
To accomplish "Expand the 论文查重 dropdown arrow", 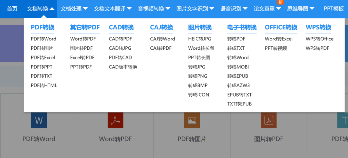I will point(278,9).
